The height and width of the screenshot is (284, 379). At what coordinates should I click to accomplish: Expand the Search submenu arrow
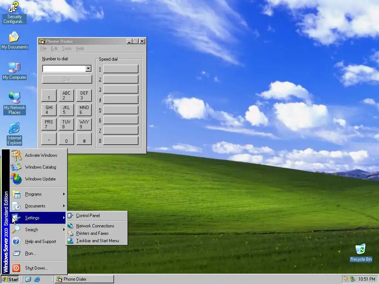coord(64,229)
